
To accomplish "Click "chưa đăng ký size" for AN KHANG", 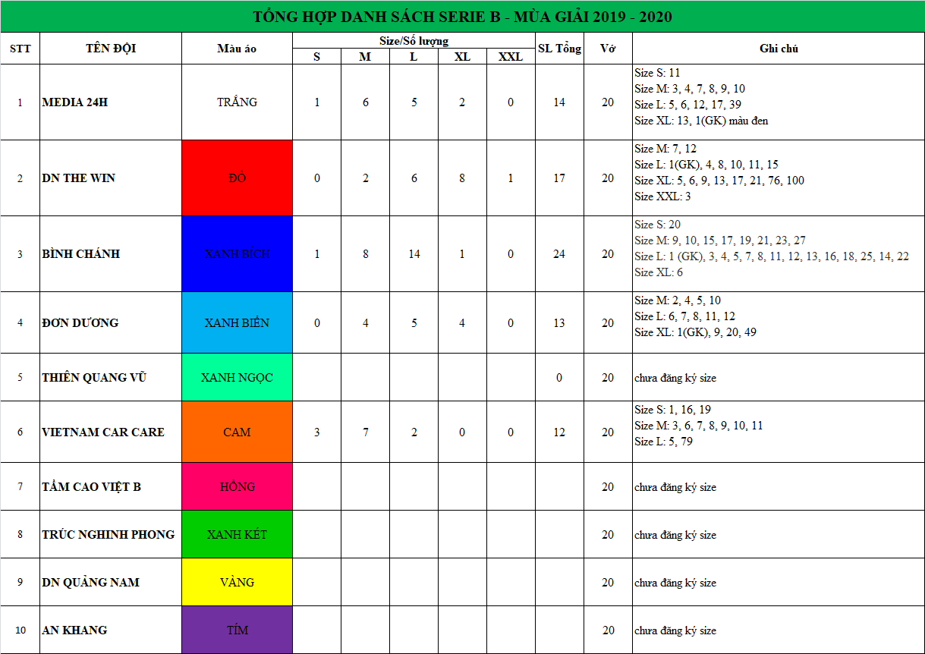I will coord(675,630).
